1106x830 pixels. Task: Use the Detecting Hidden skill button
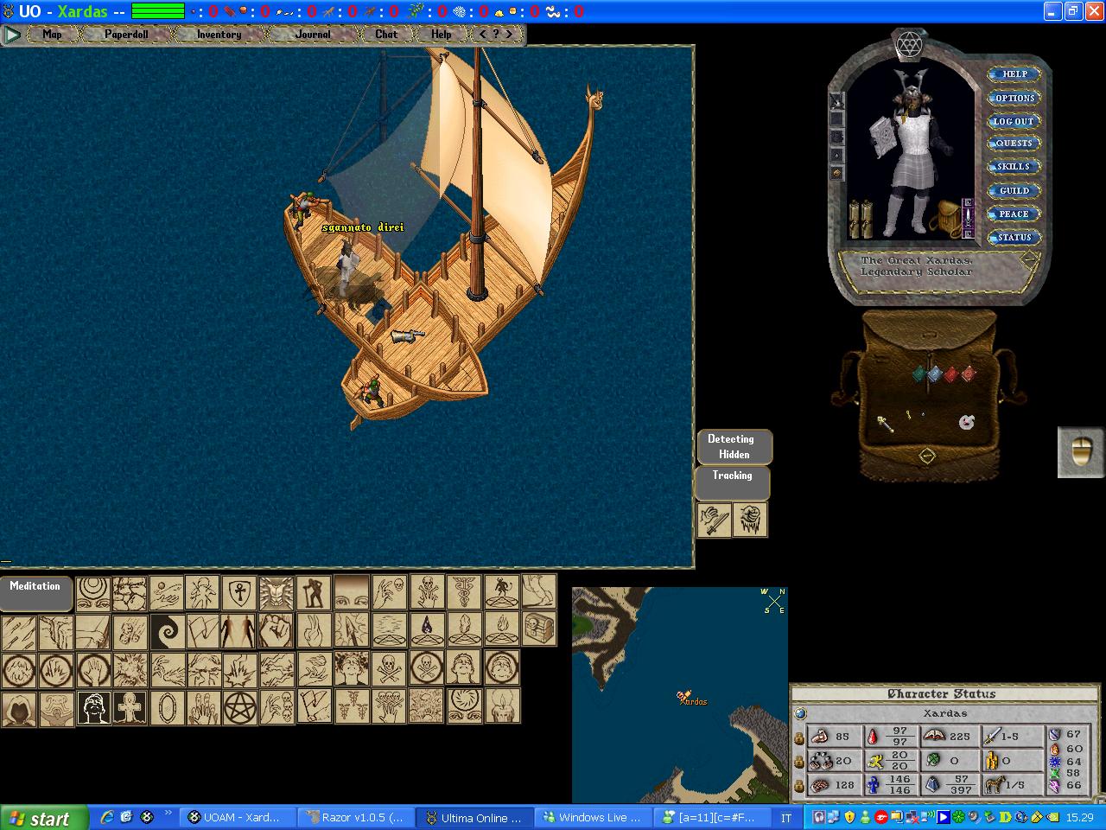734,447
